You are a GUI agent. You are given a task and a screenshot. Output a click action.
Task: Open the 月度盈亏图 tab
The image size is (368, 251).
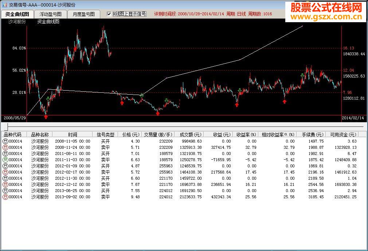tap(83, 14)
